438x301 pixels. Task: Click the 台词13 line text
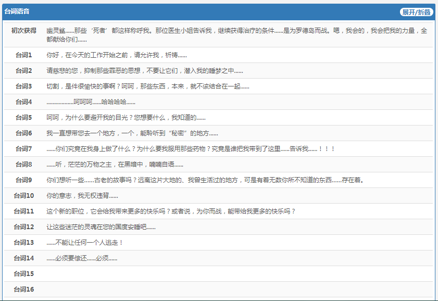(84, 243)
